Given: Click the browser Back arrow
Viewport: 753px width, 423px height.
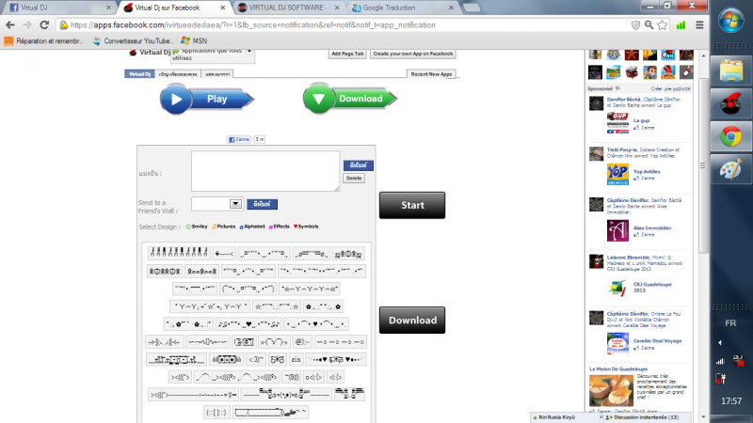Looking at the screenshot, I should pyautogui.click(x=10, y=25).
